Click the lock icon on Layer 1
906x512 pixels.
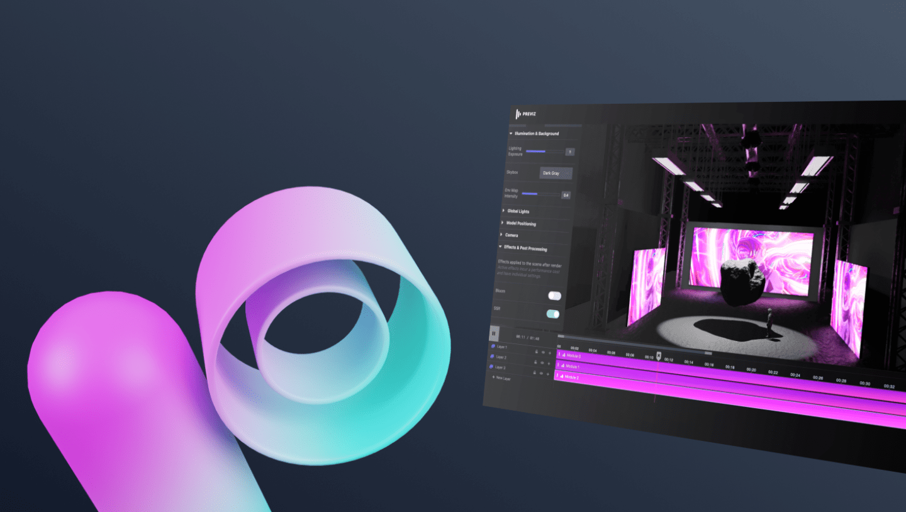tap(535, 352)
